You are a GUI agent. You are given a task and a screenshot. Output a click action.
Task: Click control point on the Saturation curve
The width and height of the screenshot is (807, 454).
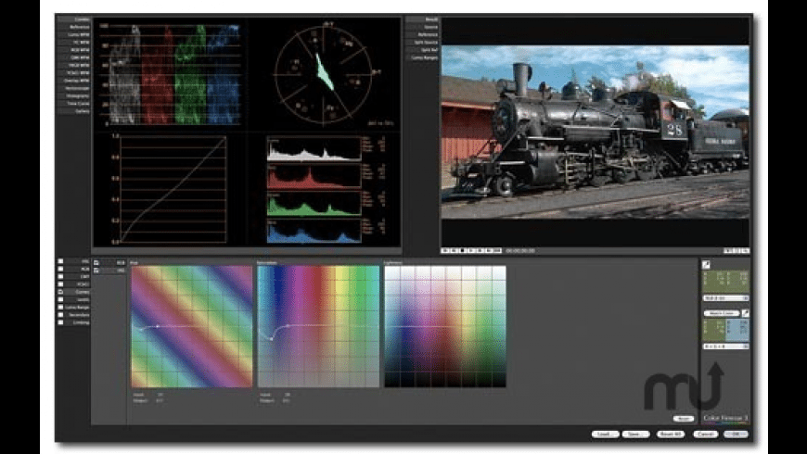point(271,337)
